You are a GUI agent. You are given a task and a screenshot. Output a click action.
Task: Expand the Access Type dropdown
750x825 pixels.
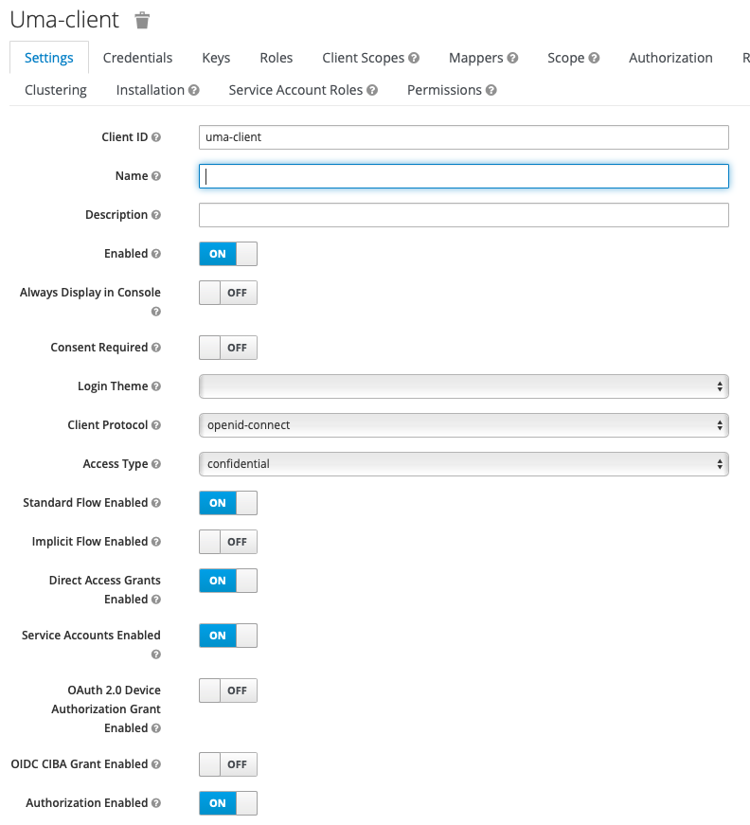click(x=463, y=464)
